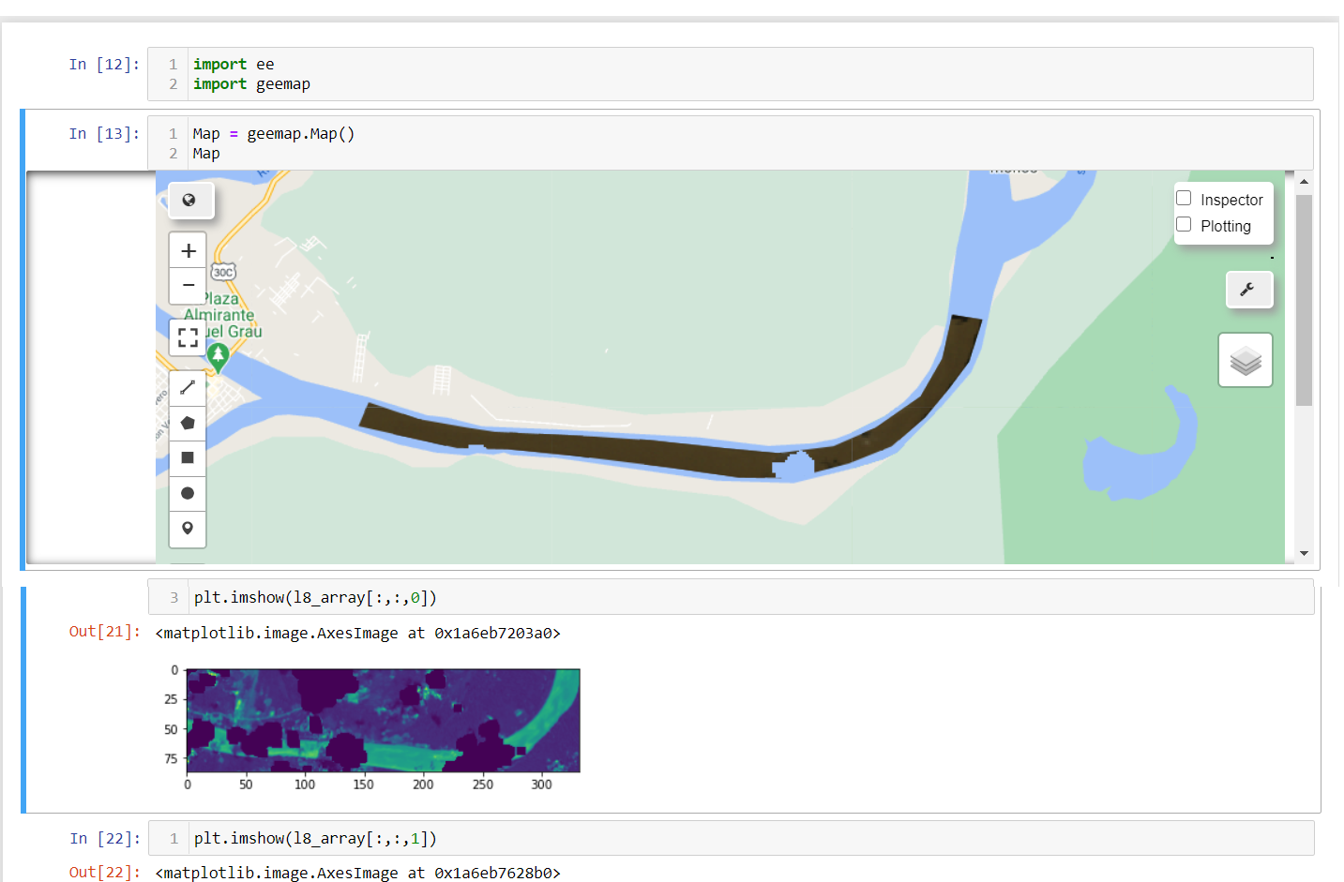1344x882 pixels.
Task: Open the layers panel icon
Action: pyautogui.click(x=1245, y=359)
